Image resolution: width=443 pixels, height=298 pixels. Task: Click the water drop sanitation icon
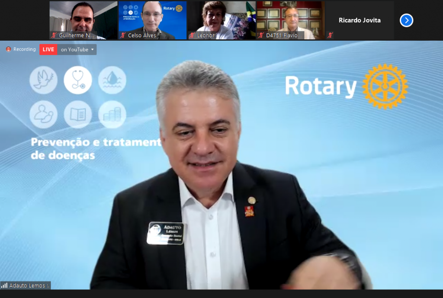(112, 80)
